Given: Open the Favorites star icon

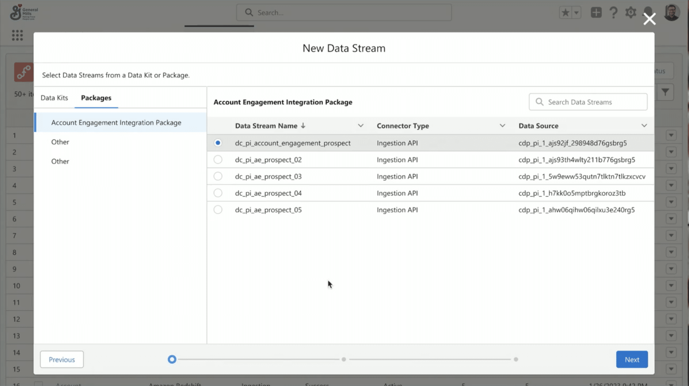Looking at the screenshot, I should [x=565, y=13].
